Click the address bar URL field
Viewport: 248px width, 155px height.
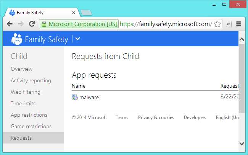pyautogui.click(x=166, y=24)
